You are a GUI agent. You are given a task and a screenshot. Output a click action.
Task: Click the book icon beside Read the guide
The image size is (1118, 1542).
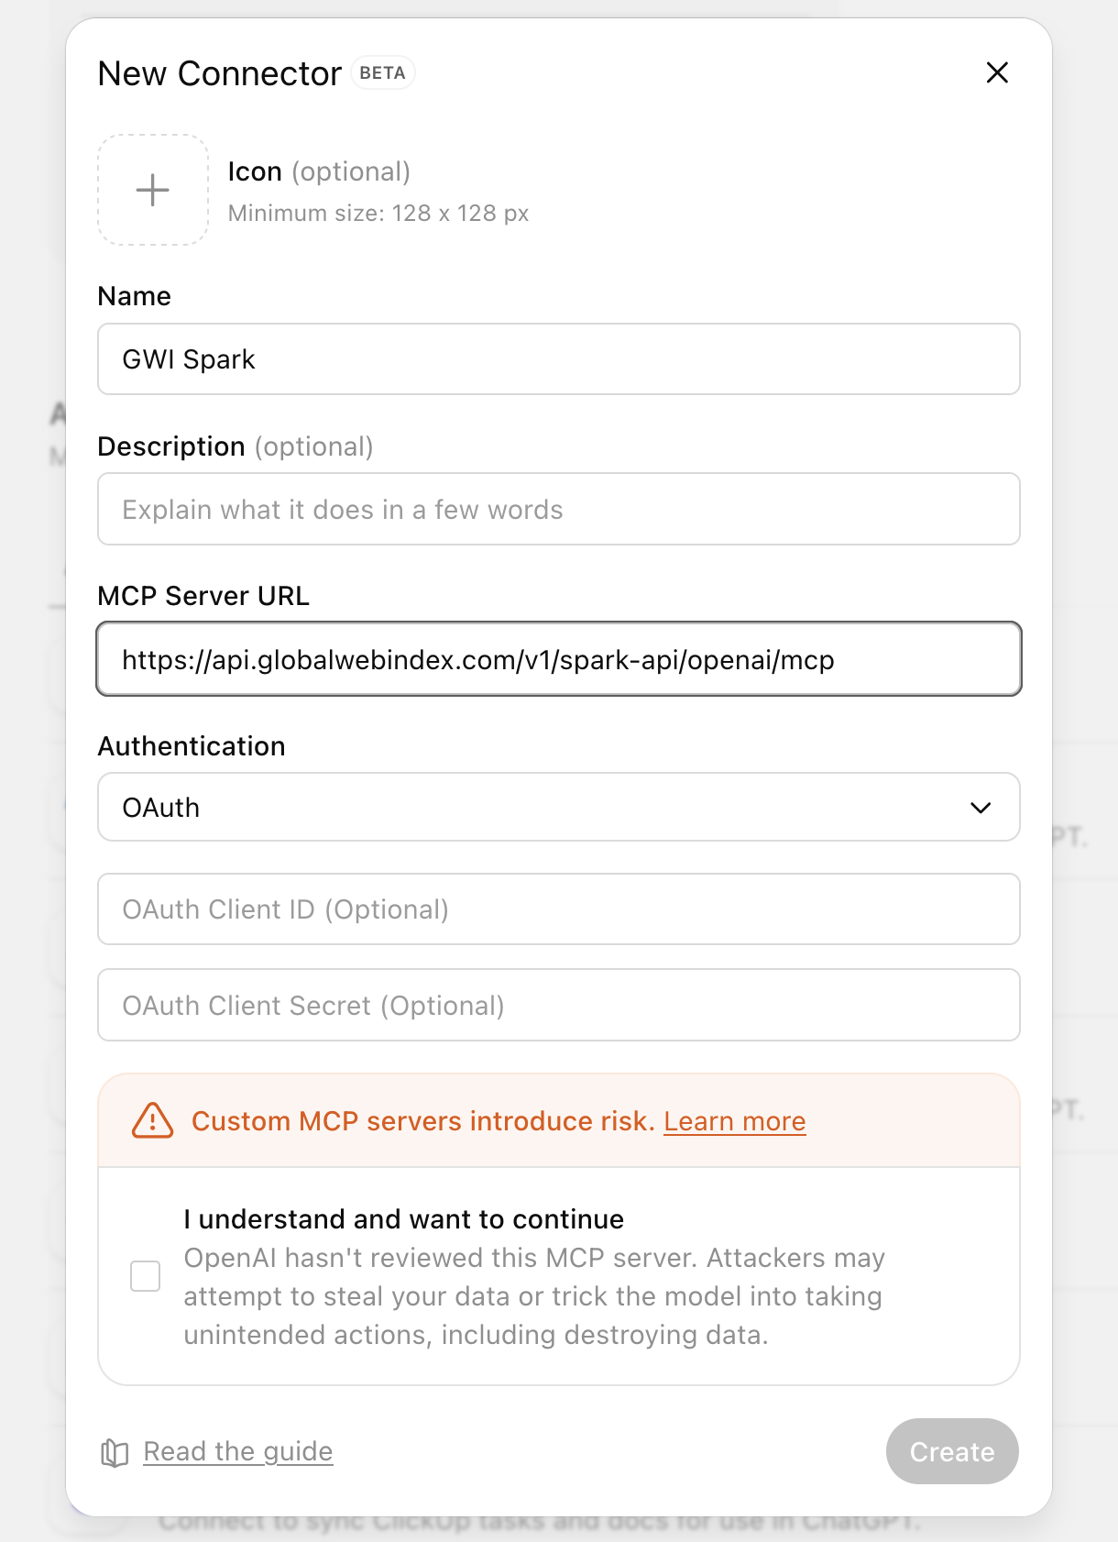[x=115, y=1452]
